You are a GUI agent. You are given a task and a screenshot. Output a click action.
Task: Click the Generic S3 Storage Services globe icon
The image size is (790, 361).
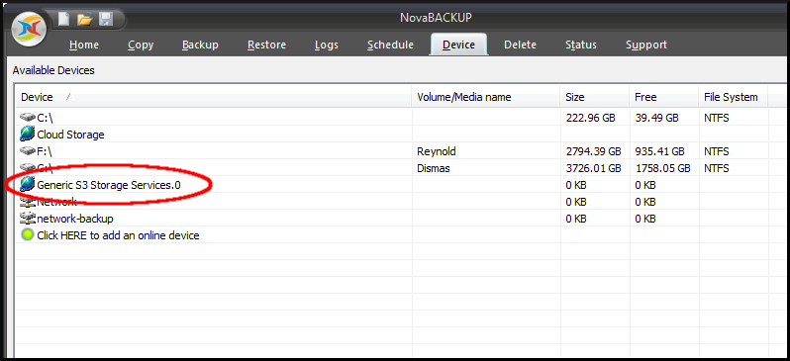27,185
